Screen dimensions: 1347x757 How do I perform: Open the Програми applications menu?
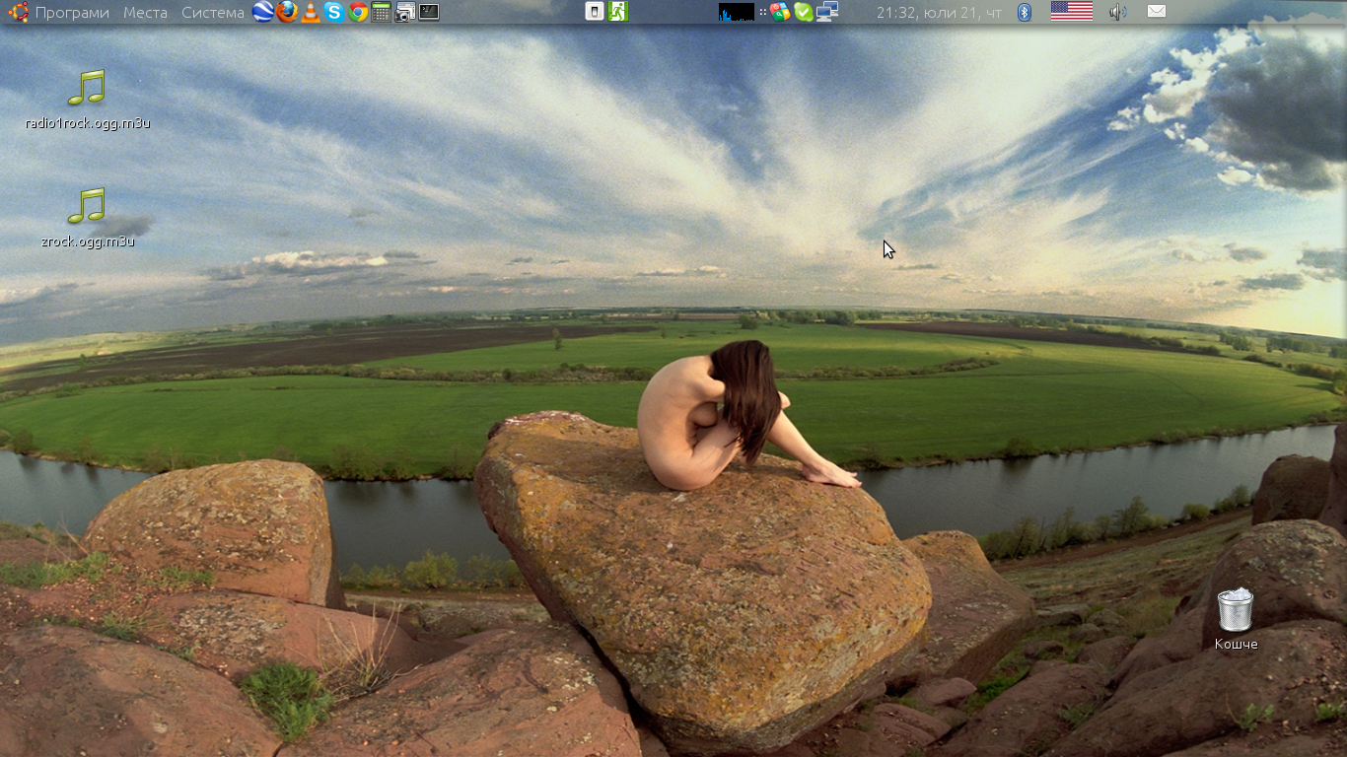(x=72, y=13)
